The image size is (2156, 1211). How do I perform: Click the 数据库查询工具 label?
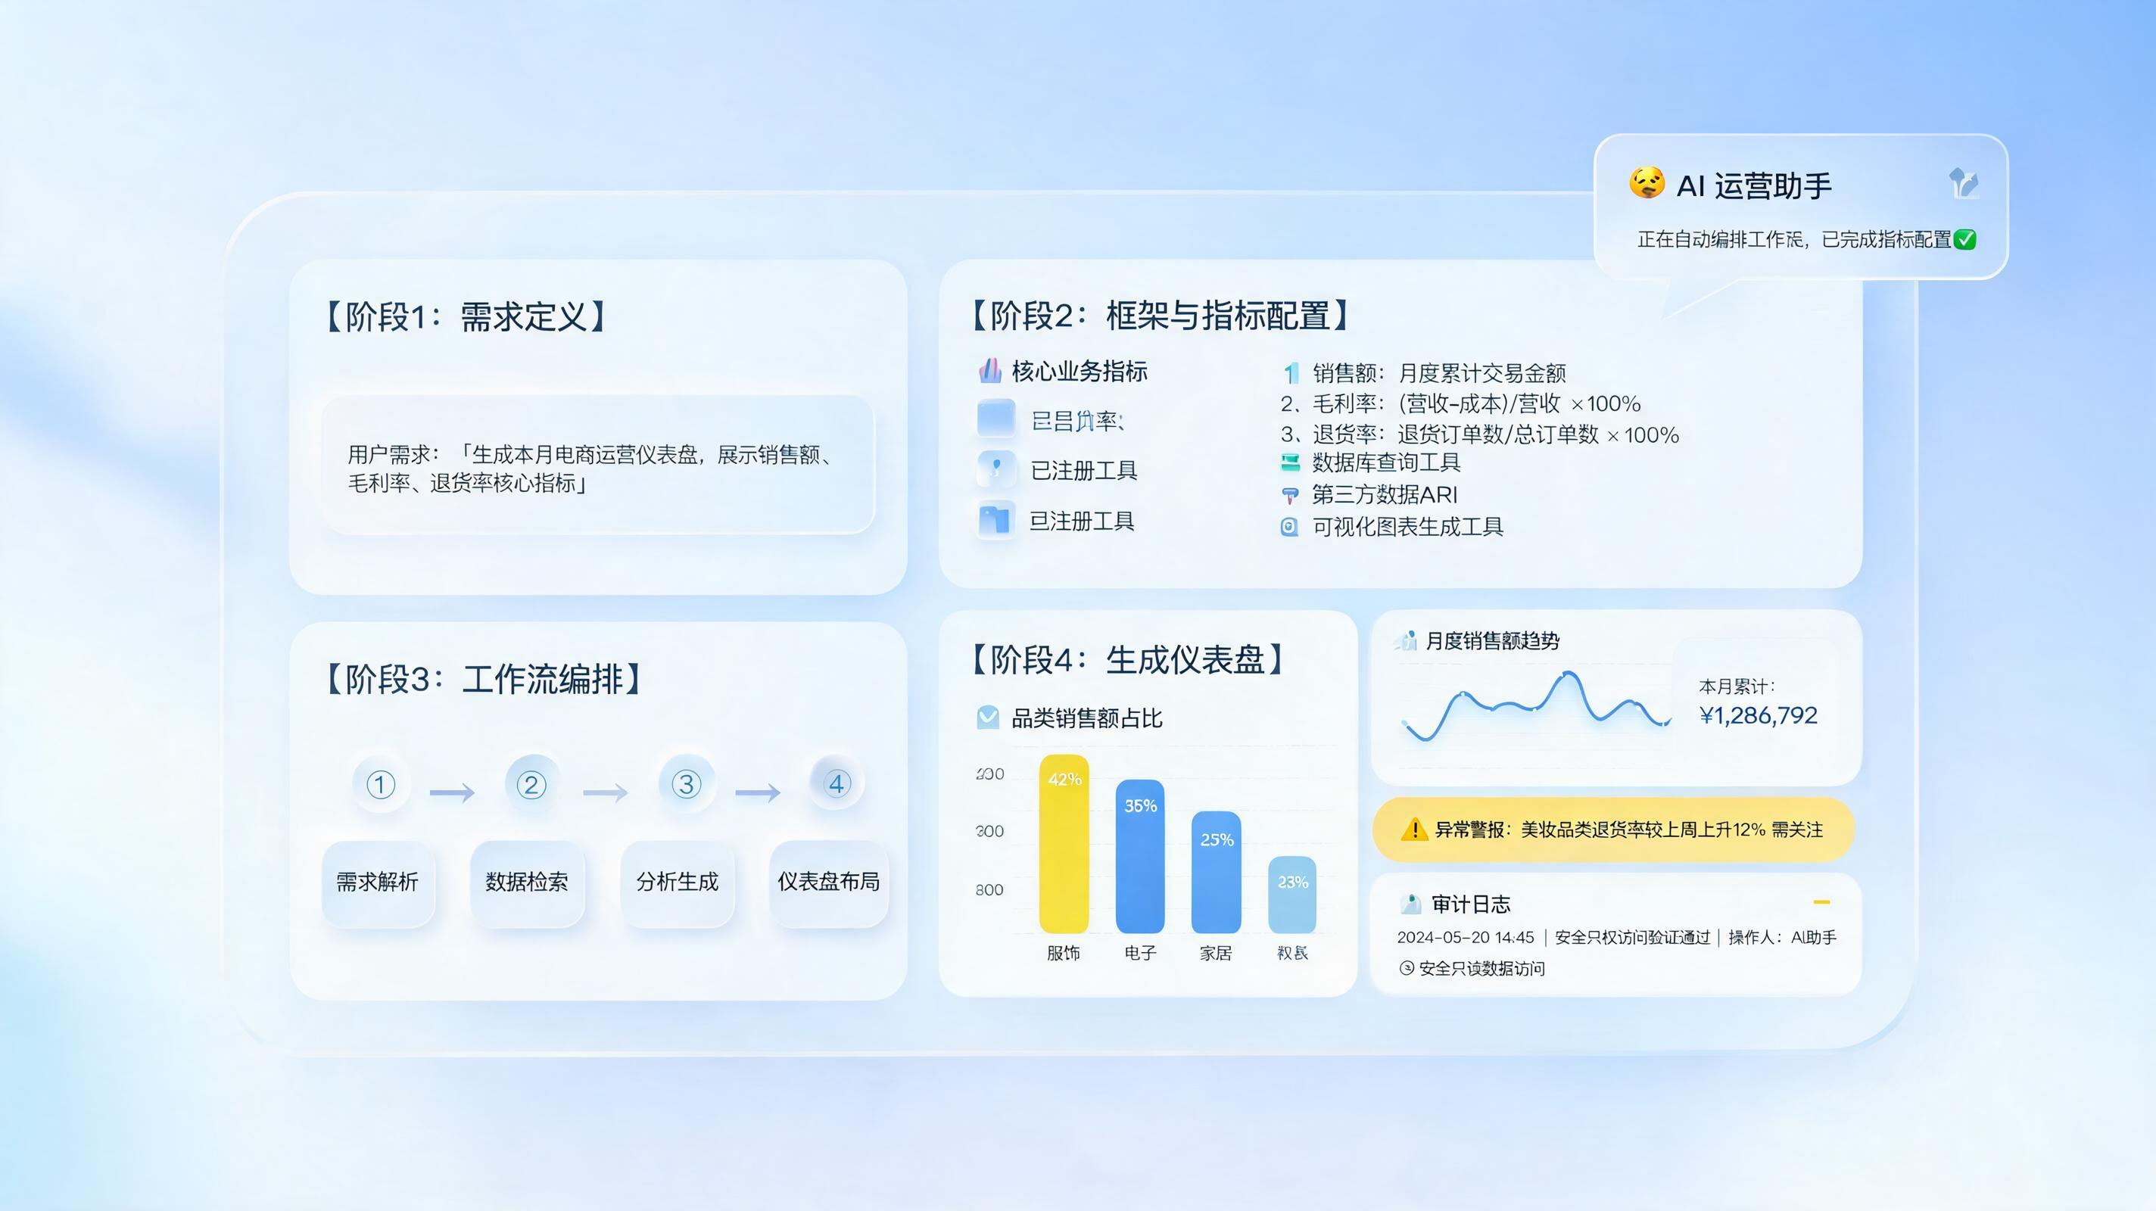point(1386,462)
